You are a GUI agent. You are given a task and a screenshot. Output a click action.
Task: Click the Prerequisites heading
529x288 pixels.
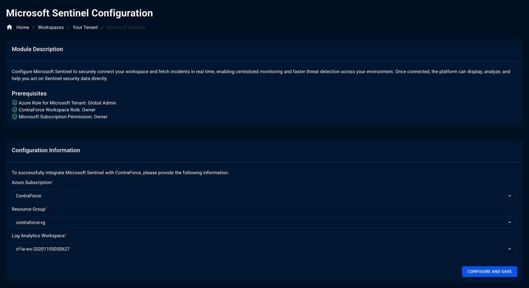click(29, 94)
